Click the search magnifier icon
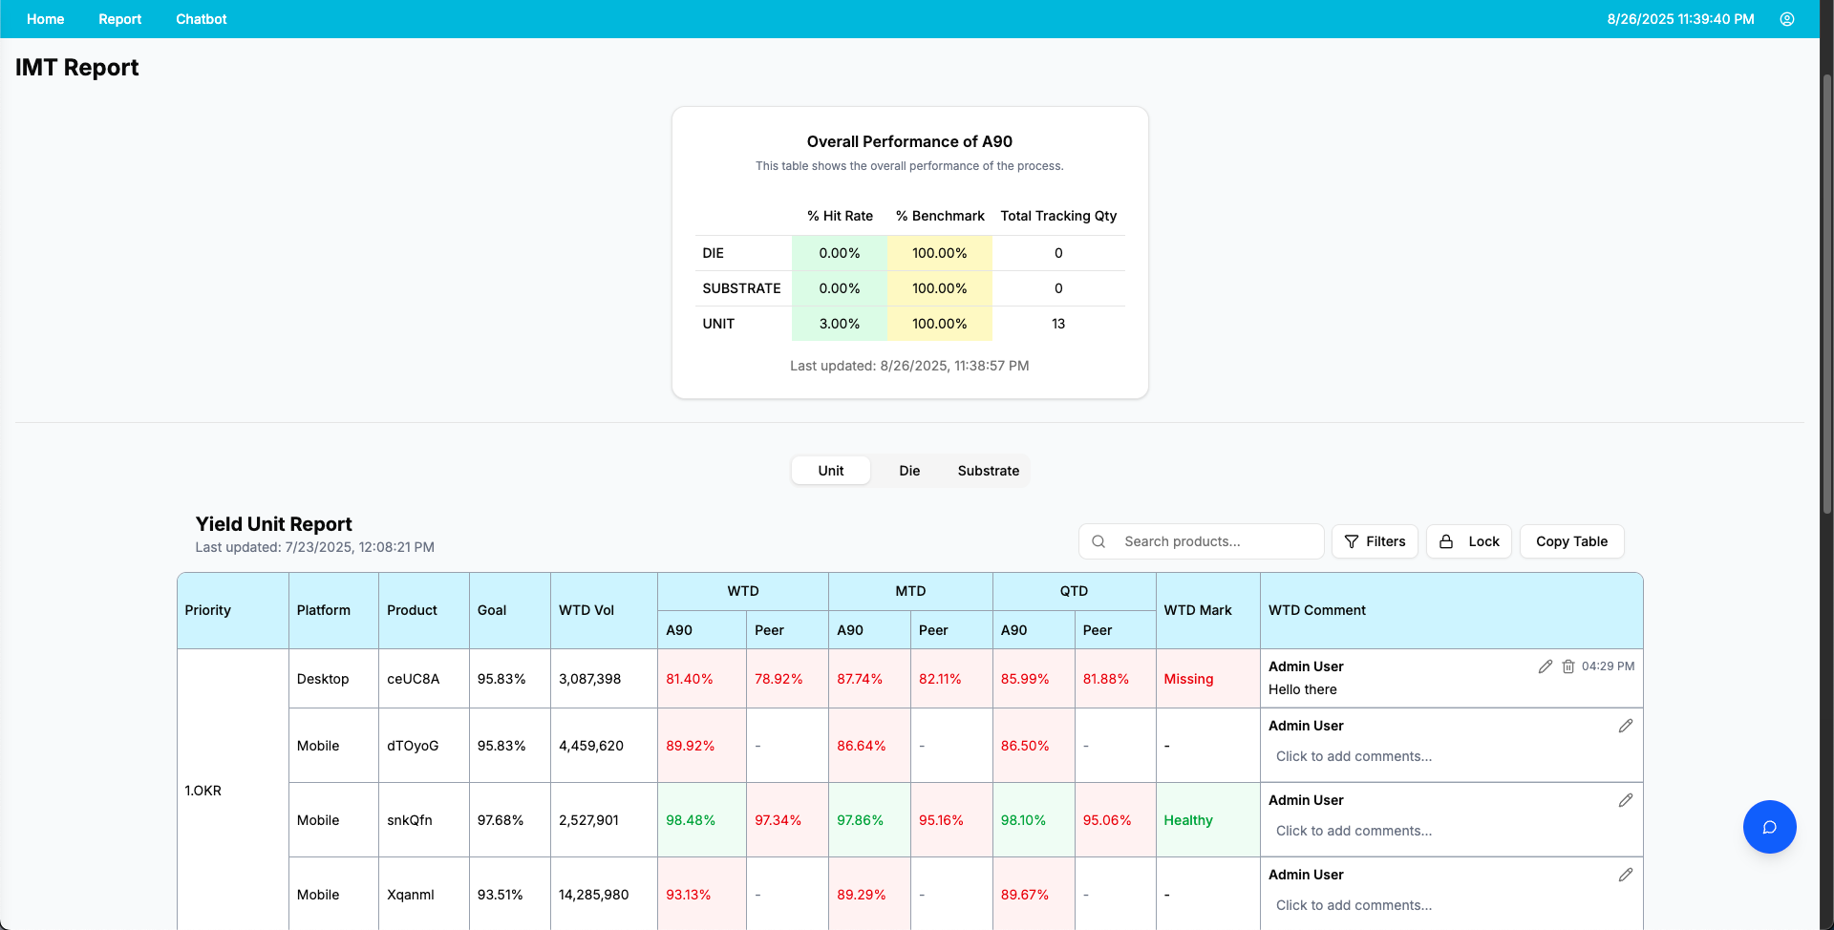Viewport: 1834px width, 930px height. [x=1098, y=541]
